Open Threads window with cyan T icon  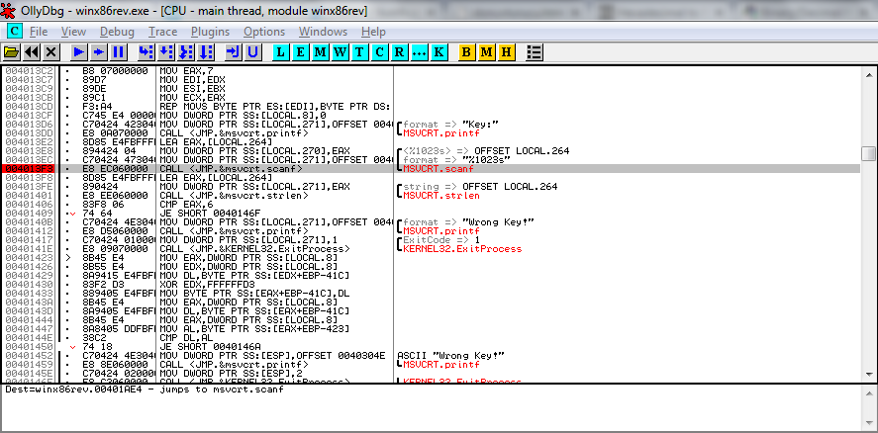[359, 52]
